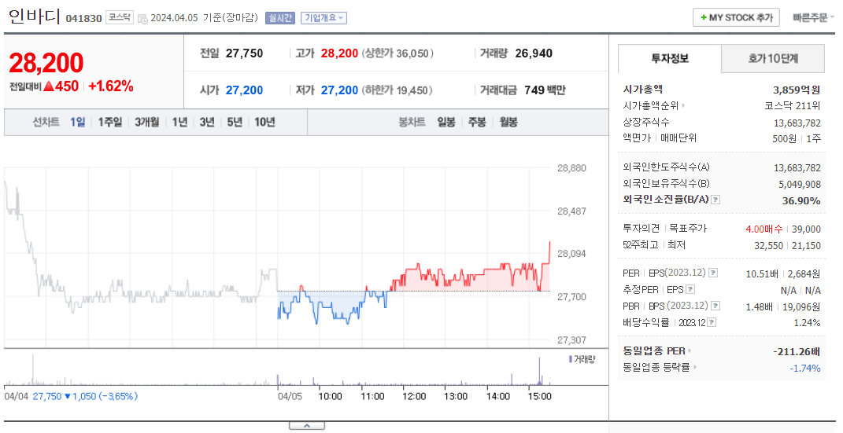The height and width of the screenshot is (433, 843).
Task: Open help icon next to 배당수익률
Action: [712, 322]
